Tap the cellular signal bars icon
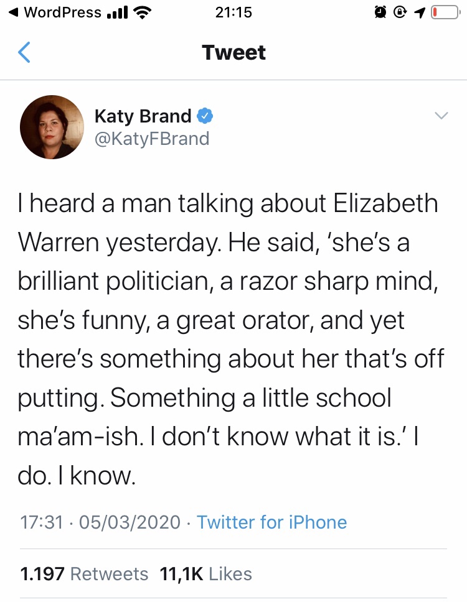Viewport: 467px width, 602px height. point(116,12)
